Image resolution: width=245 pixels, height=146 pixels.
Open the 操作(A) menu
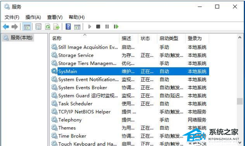point(33,17)
